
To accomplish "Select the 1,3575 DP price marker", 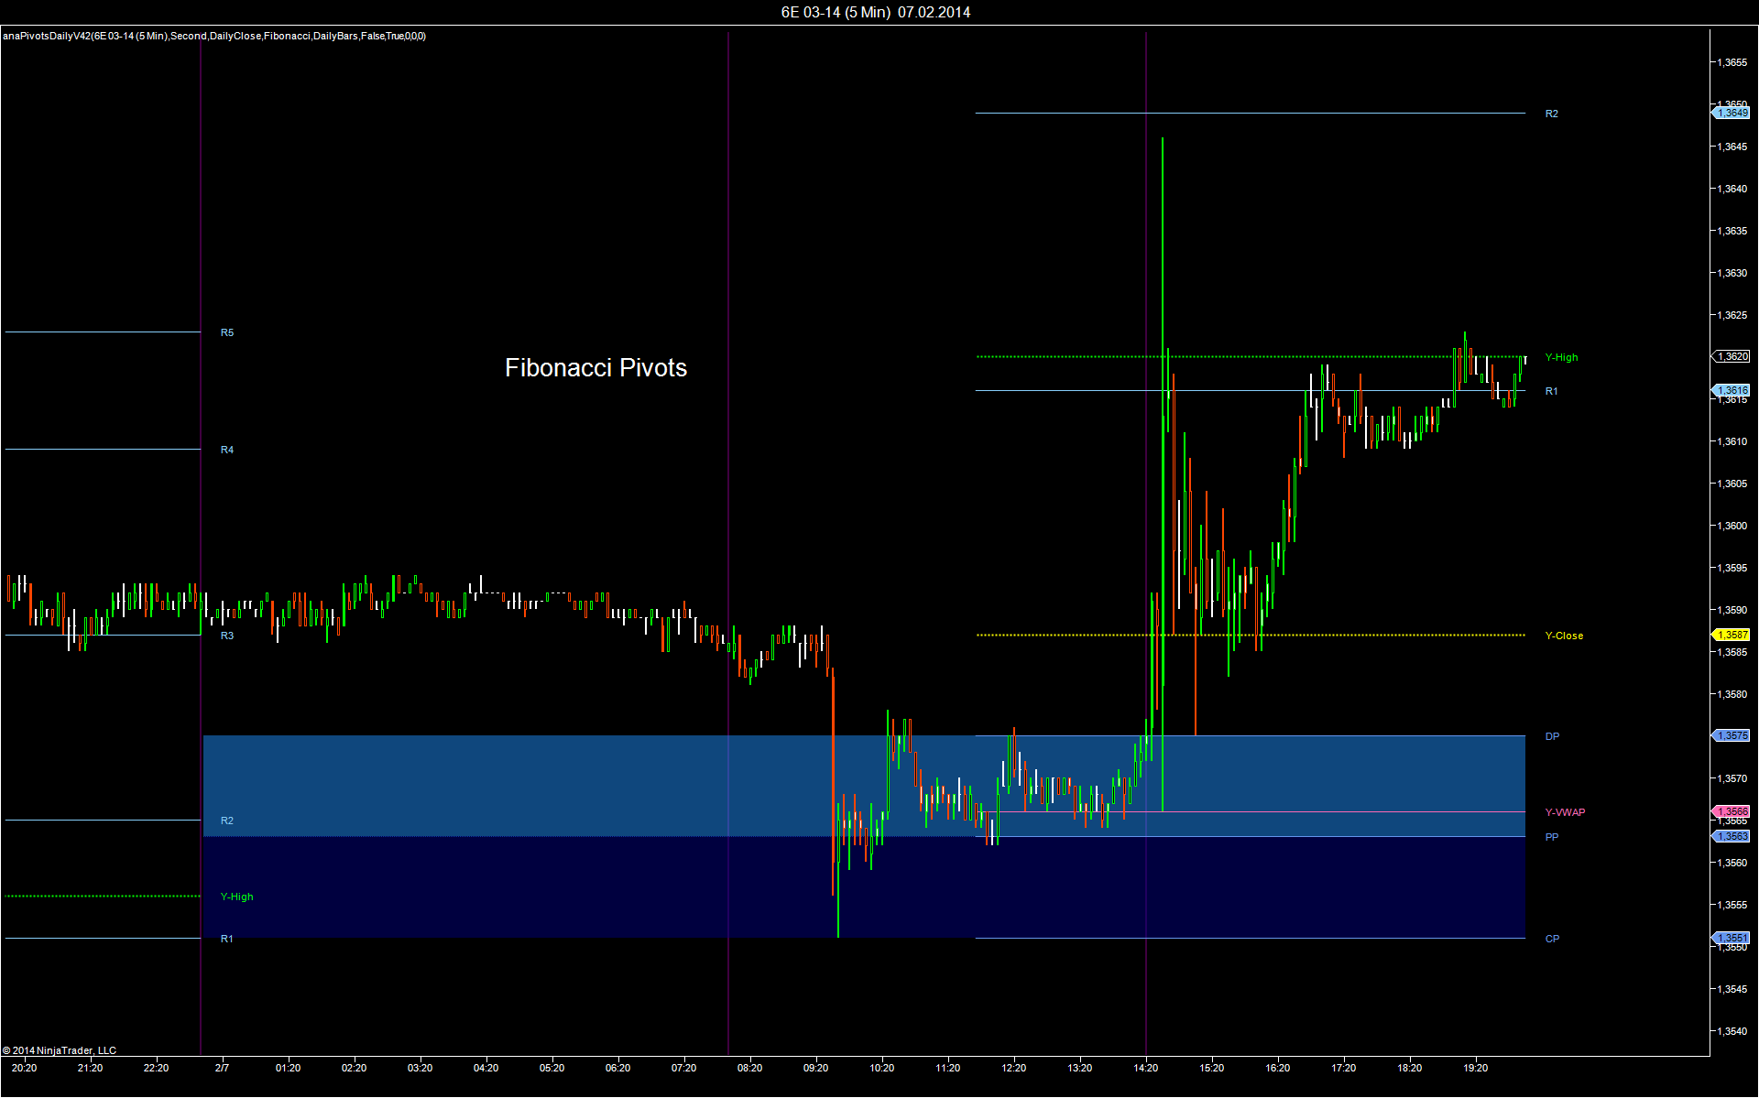I will coord(1732,735).
